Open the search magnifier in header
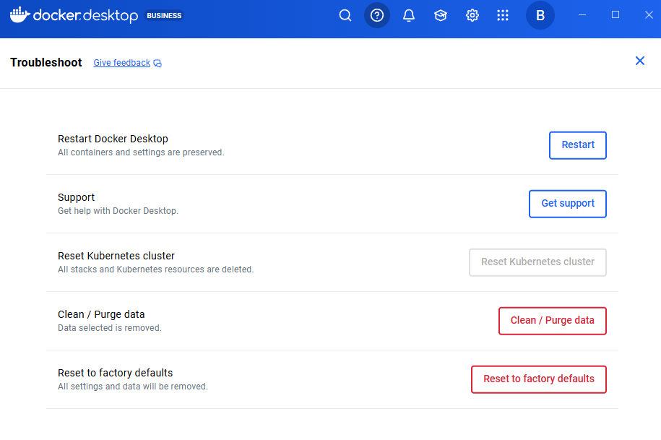 (345, 15)
